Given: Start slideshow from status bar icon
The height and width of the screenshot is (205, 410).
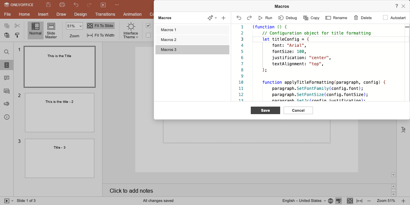Looking at the screenshot, I should 6,201.
